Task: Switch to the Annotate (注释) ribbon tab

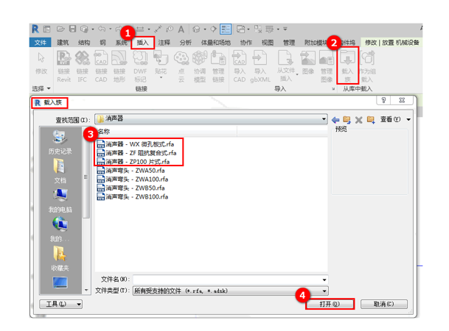Action: tap(164, 43)
